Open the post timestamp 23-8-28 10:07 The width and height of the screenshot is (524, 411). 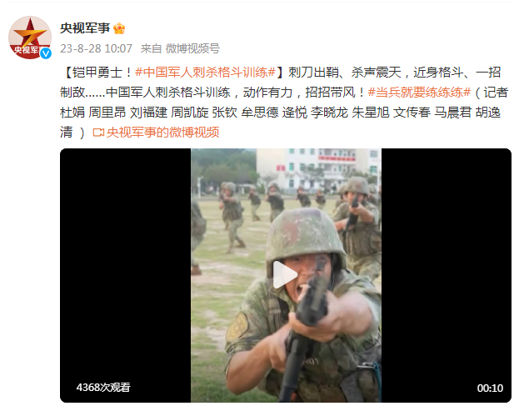coord(97,49)
